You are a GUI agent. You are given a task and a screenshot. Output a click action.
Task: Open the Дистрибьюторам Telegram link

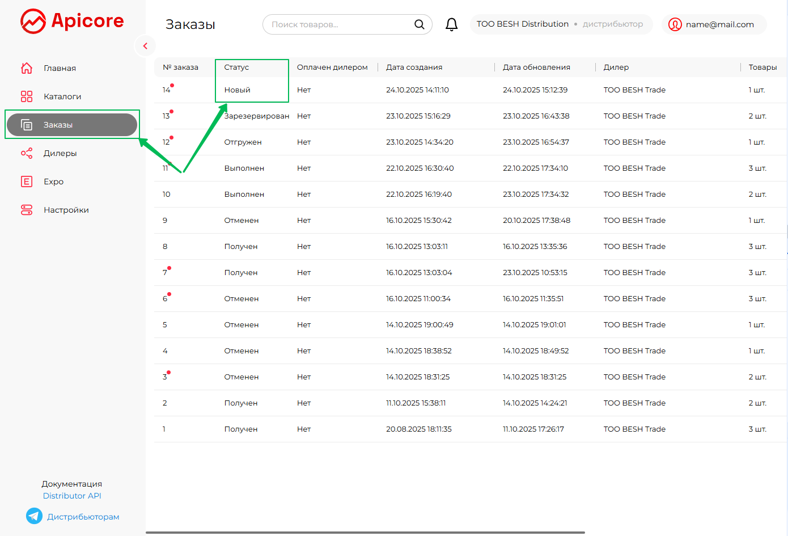83,517
